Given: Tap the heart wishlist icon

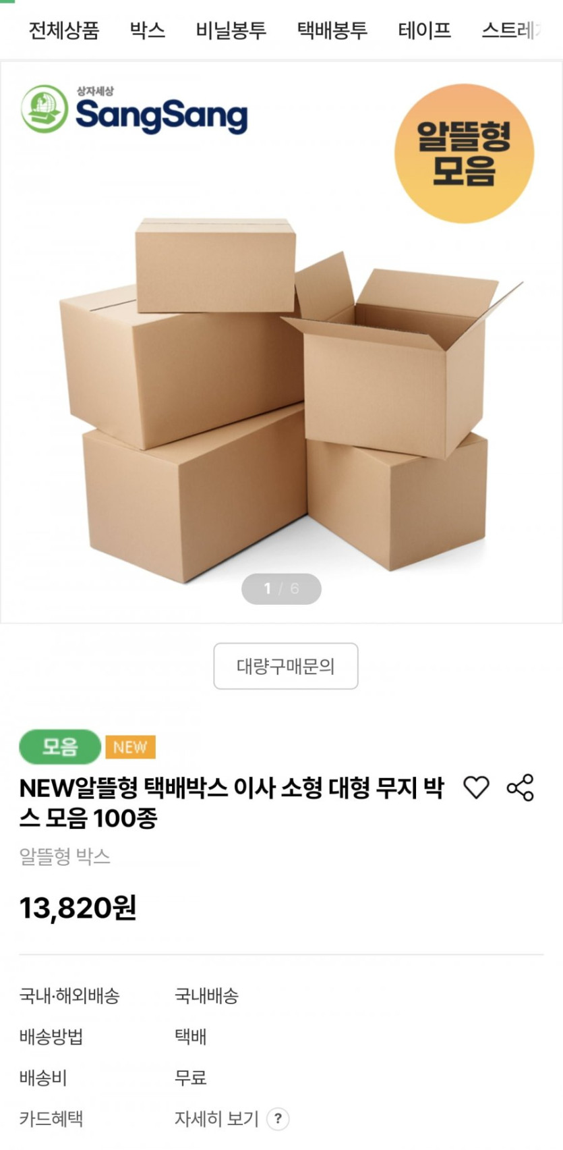Looking at the screenshot, I should (476, 788).
